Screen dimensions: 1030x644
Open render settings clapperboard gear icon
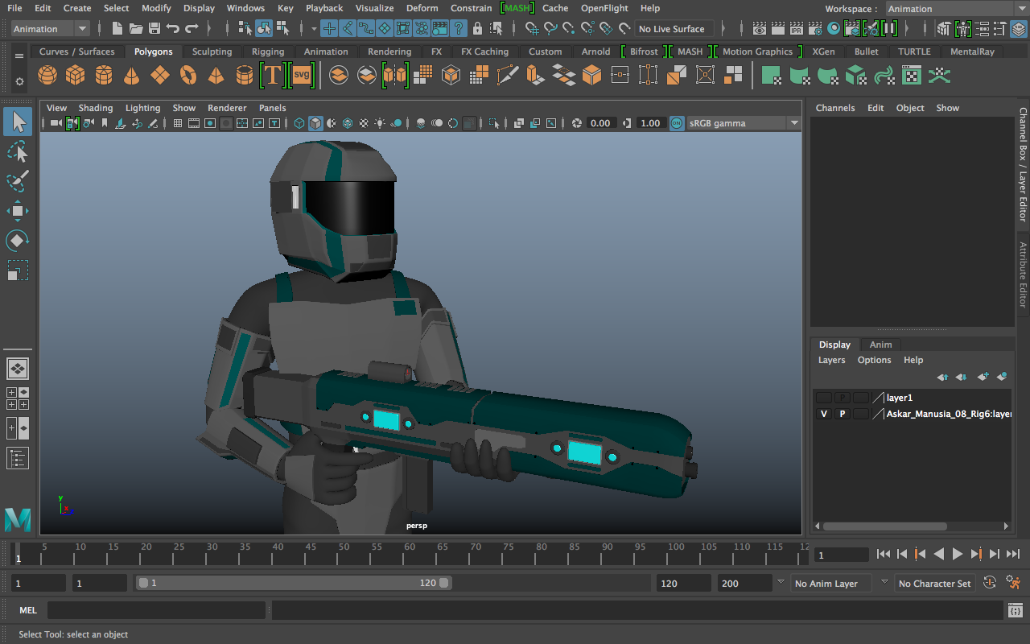point(815,29)
